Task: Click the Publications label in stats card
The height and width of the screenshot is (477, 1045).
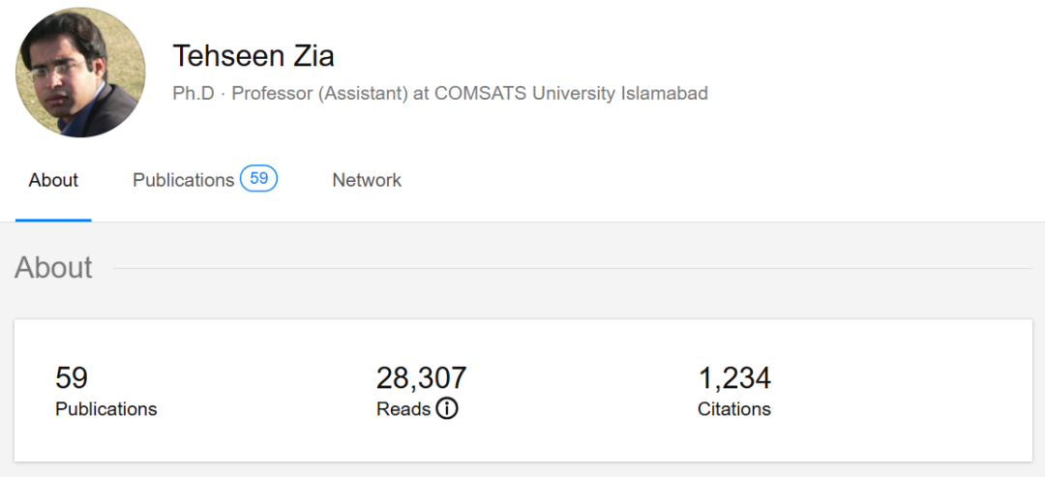Action: pyautogui.click(x=106, y=409)
